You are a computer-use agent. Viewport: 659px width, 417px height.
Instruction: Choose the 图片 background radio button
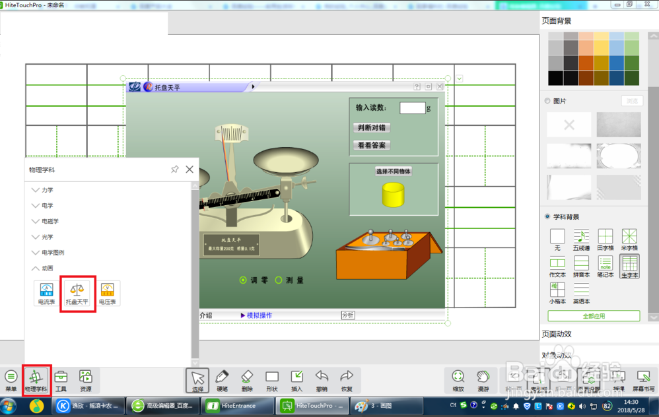[547, 101]
